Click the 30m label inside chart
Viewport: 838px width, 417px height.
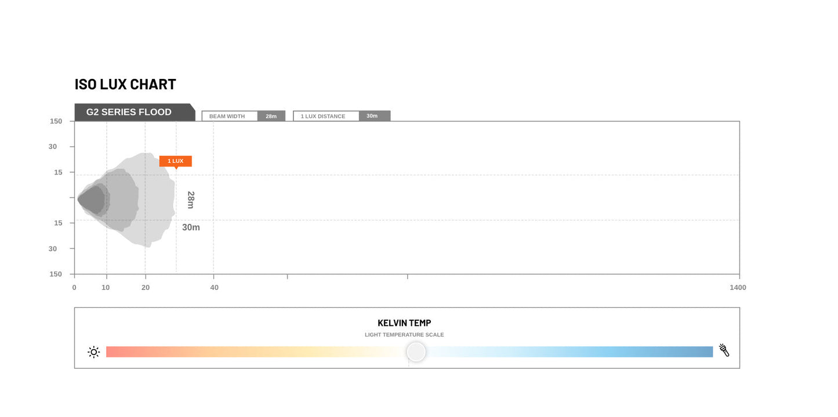pyautogui.click(x=191, y=227)
